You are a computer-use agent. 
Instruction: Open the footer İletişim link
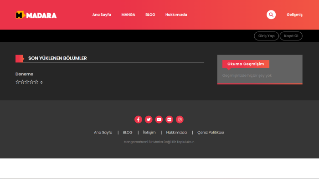point(149,132)
